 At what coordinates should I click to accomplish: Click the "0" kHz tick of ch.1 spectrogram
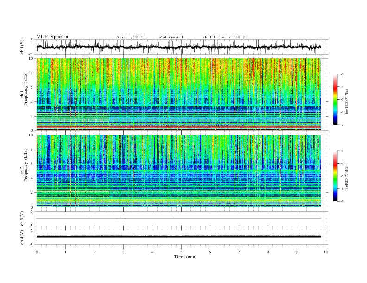pos(33,130)
